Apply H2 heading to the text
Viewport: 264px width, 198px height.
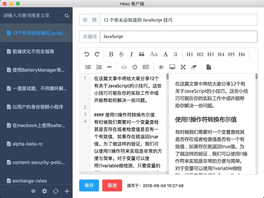point(200,54)
